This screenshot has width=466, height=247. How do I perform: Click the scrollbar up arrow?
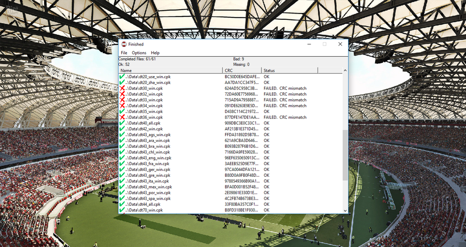pos(345,71)
